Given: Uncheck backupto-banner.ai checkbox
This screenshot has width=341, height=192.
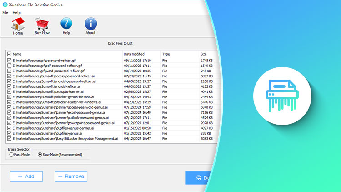Looking at the screenshot, I should [x=9, y=91].
